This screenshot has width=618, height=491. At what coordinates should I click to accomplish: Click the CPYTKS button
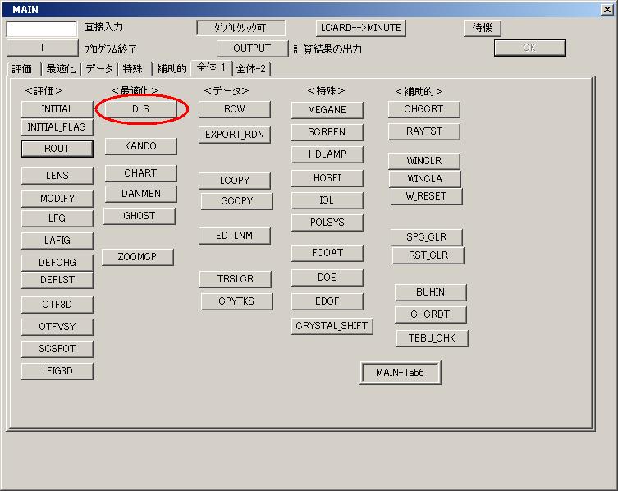tap(237, 301)
